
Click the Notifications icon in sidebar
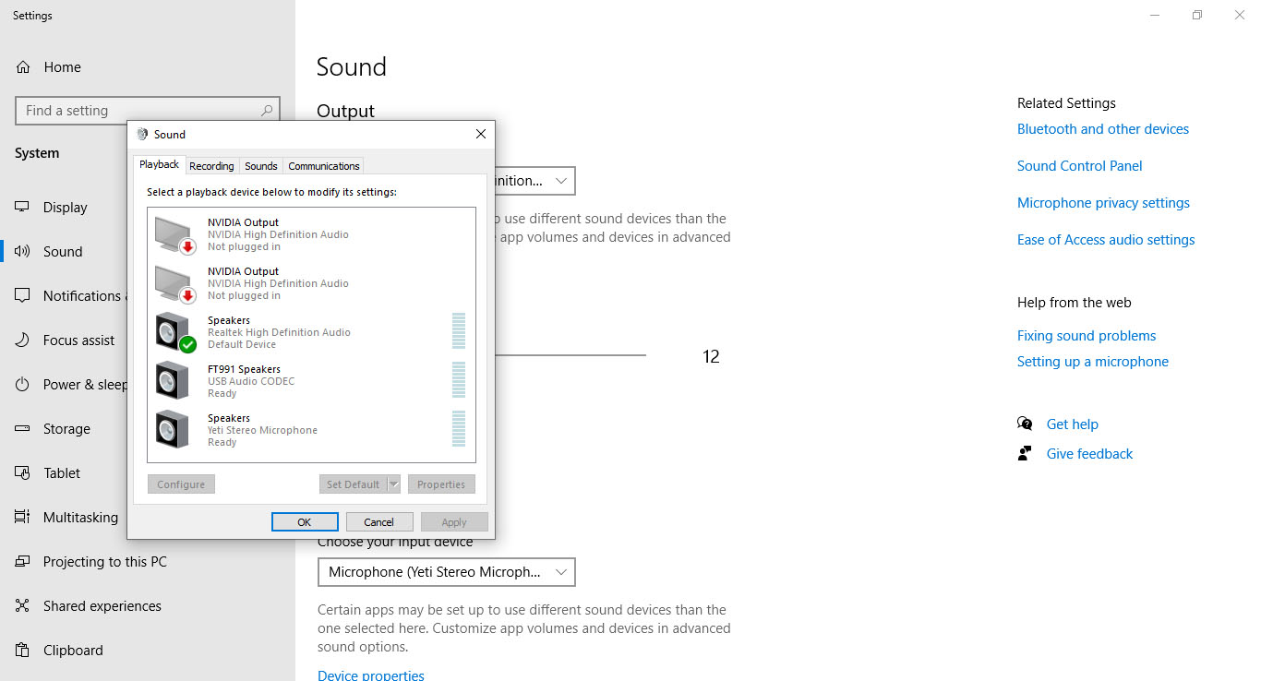pyautogui.click(x=23, y=296)
